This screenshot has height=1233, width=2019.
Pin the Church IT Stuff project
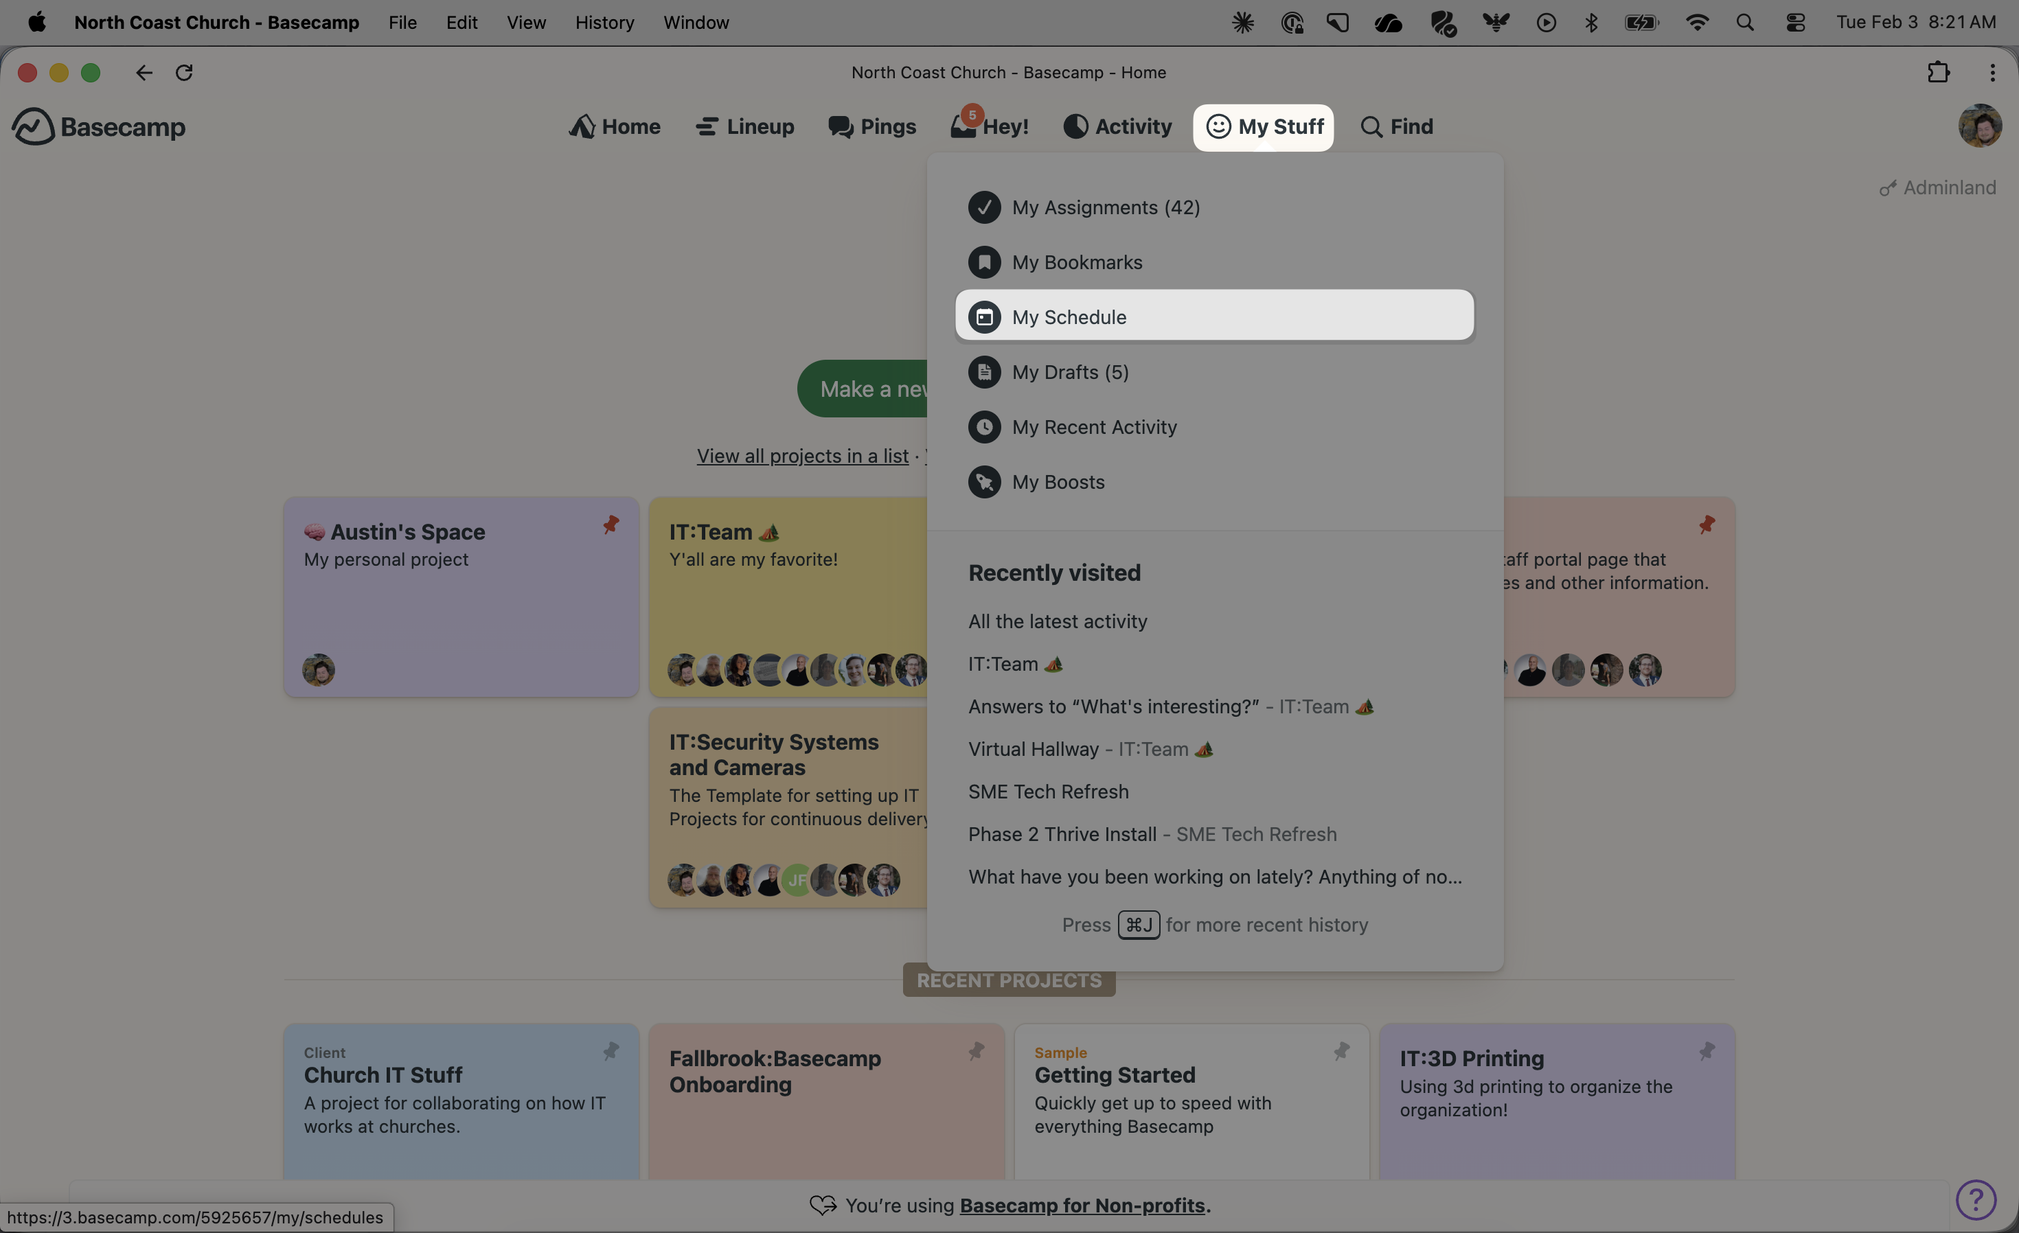click(611, 1050)
